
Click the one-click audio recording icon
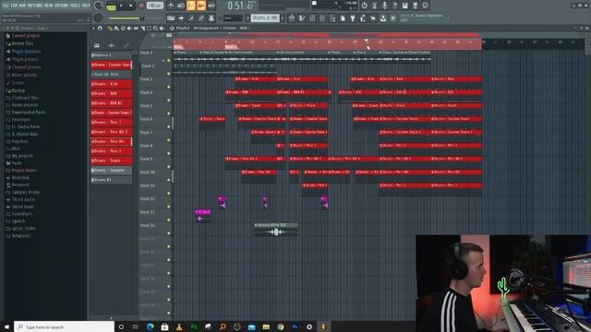[x=384, y=6]
